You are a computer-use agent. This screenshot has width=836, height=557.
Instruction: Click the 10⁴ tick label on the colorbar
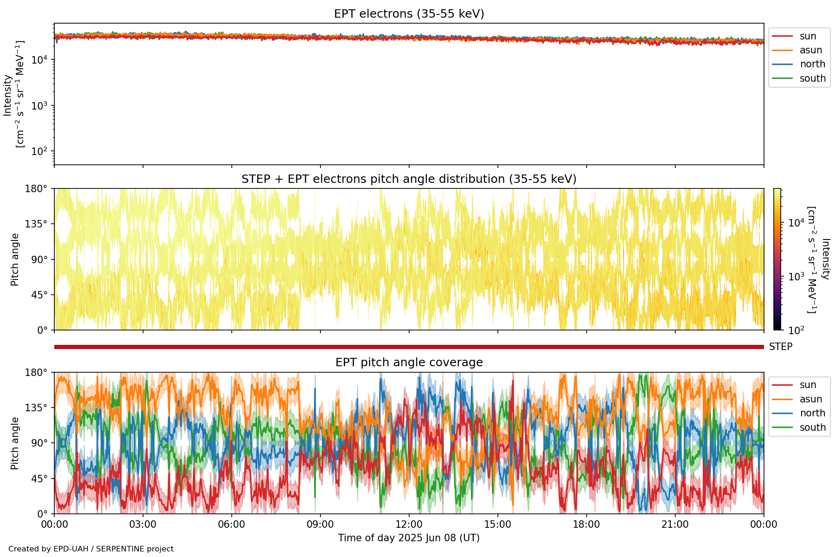point(797,223)
